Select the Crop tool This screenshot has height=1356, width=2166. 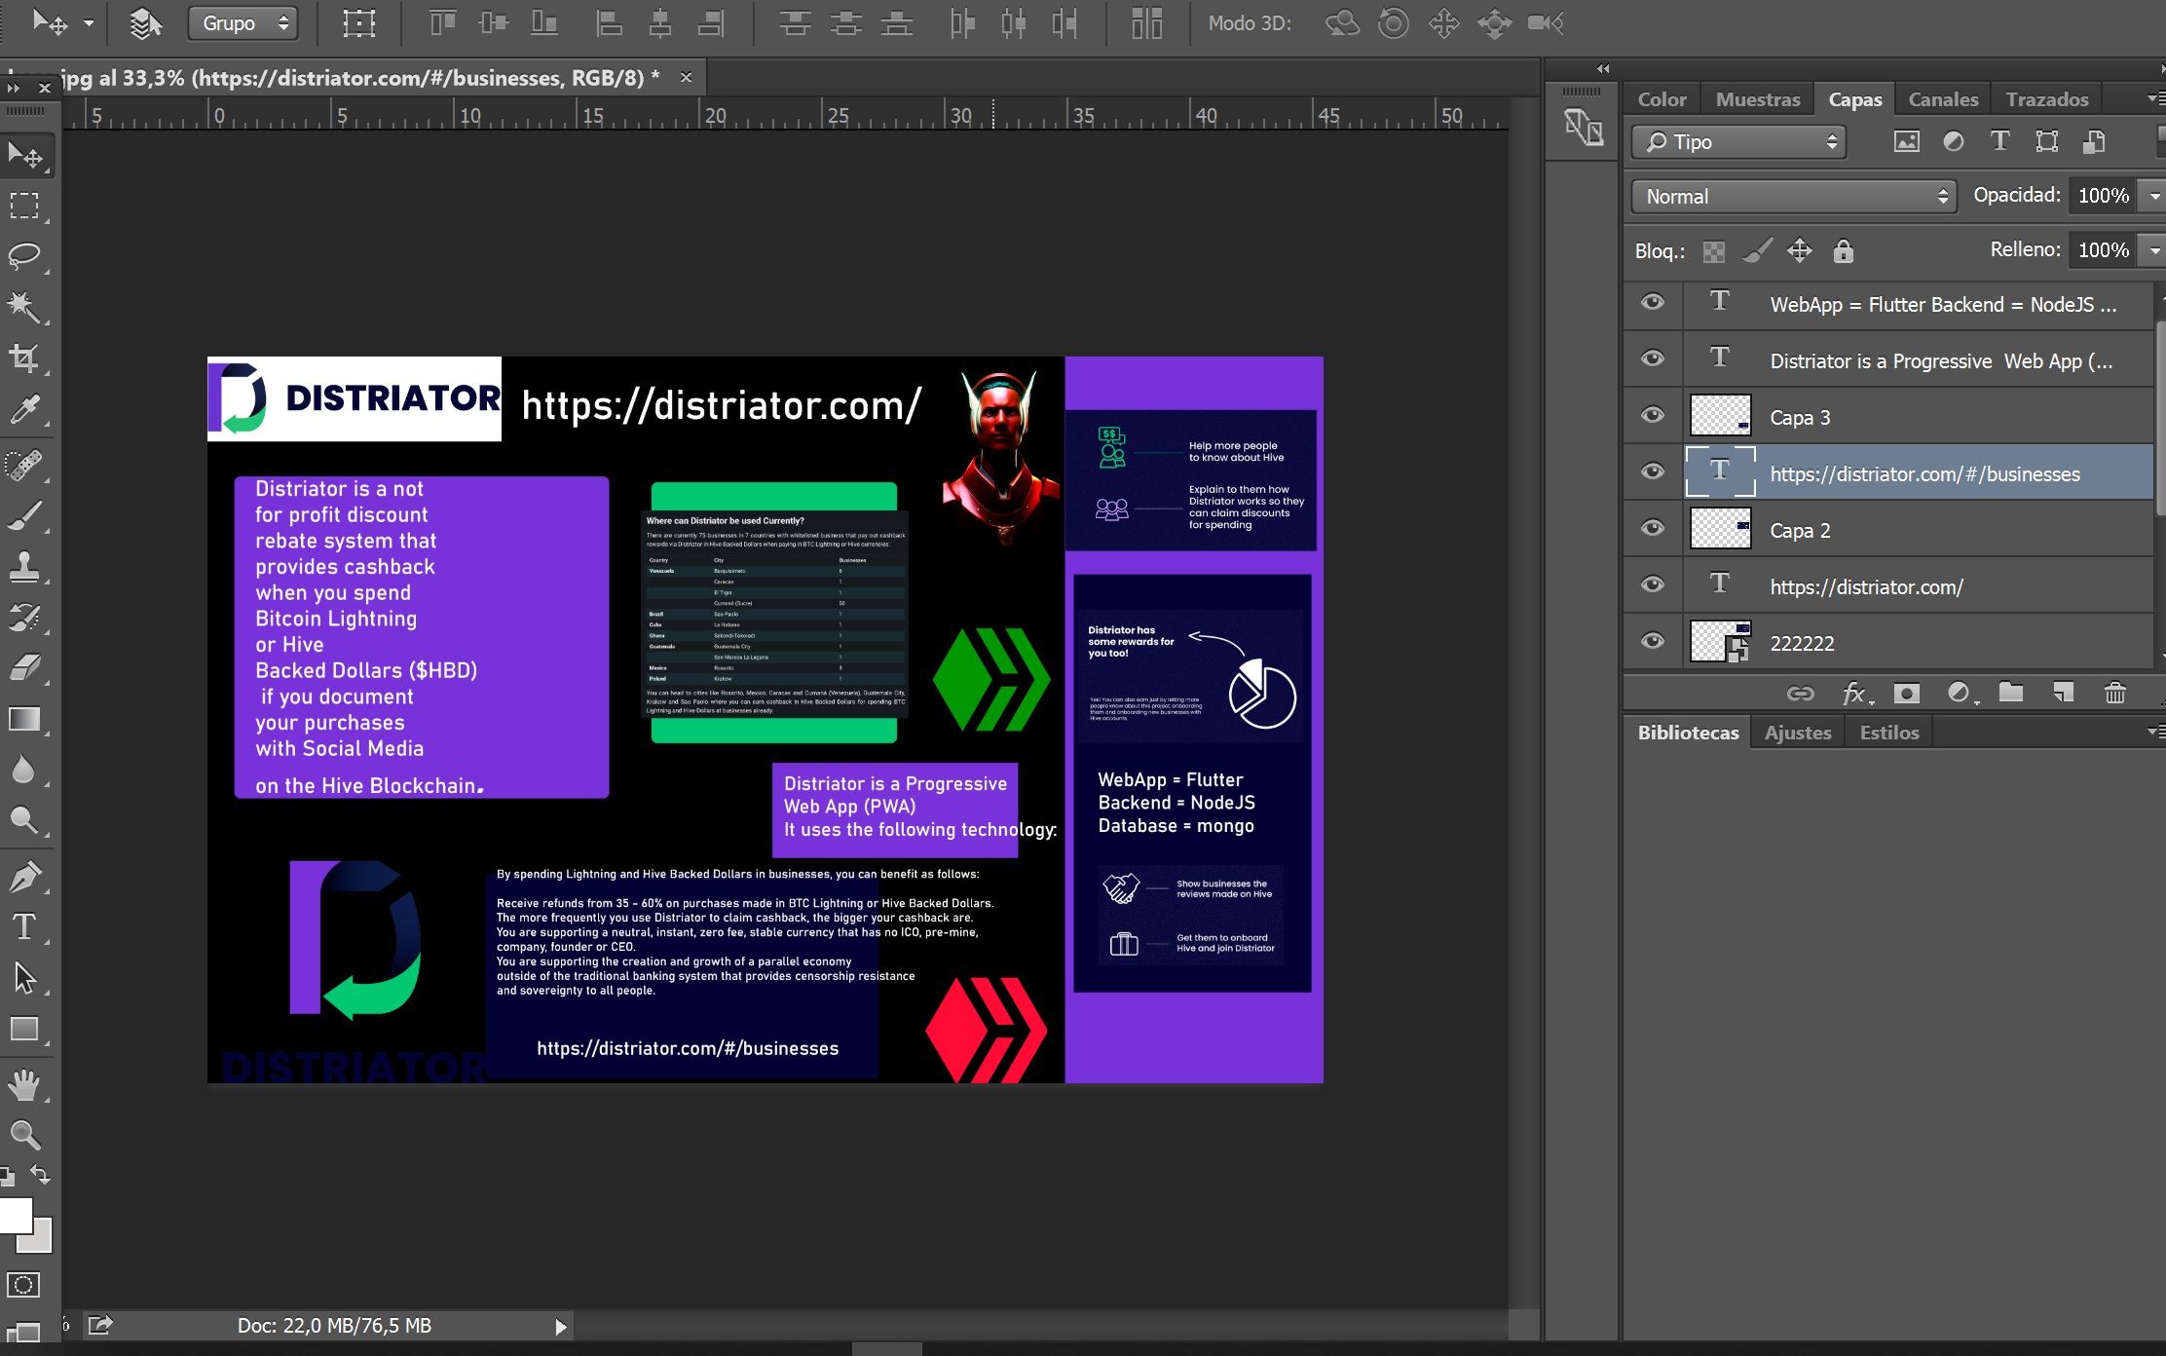click(x=24, y=358)
